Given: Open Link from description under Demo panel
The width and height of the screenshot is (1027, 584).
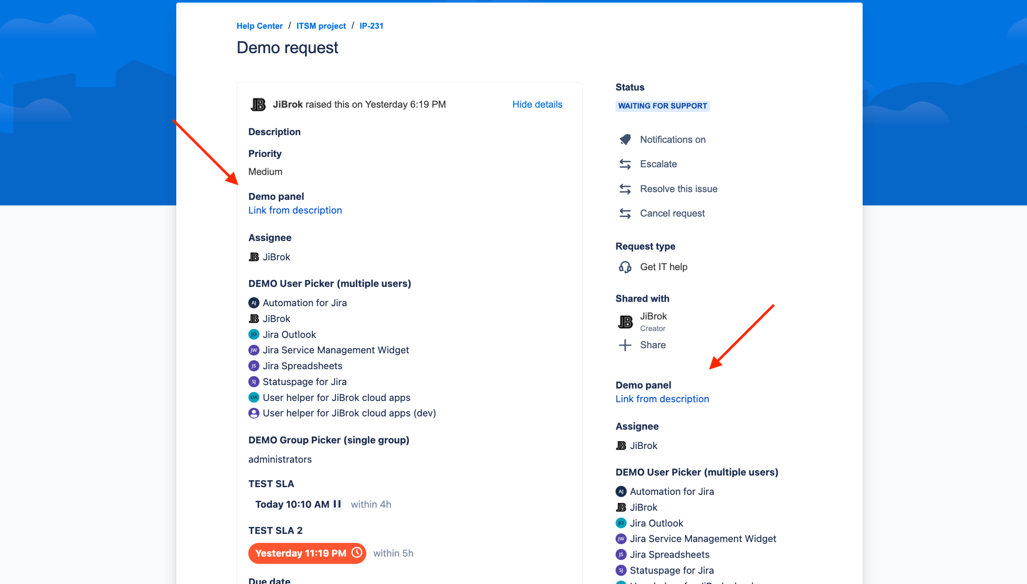Looking at the screenshot, I should coord(295,210).
